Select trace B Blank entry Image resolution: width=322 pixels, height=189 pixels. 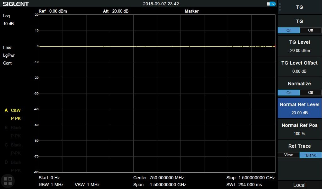(13, 128)
